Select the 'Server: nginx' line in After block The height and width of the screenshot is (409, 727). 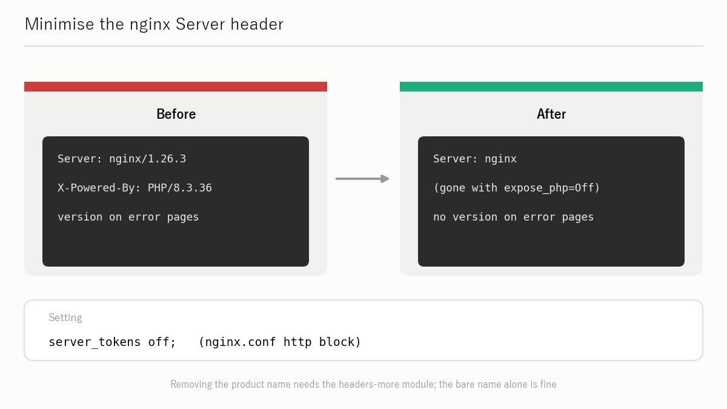pyautogui.click(x=475, y=159)
